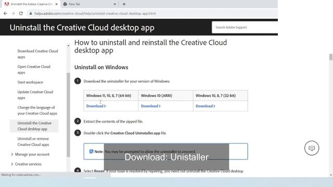Click the Search Adobe Support field
This screenshot has width=333, height=187.
point(245,28)
